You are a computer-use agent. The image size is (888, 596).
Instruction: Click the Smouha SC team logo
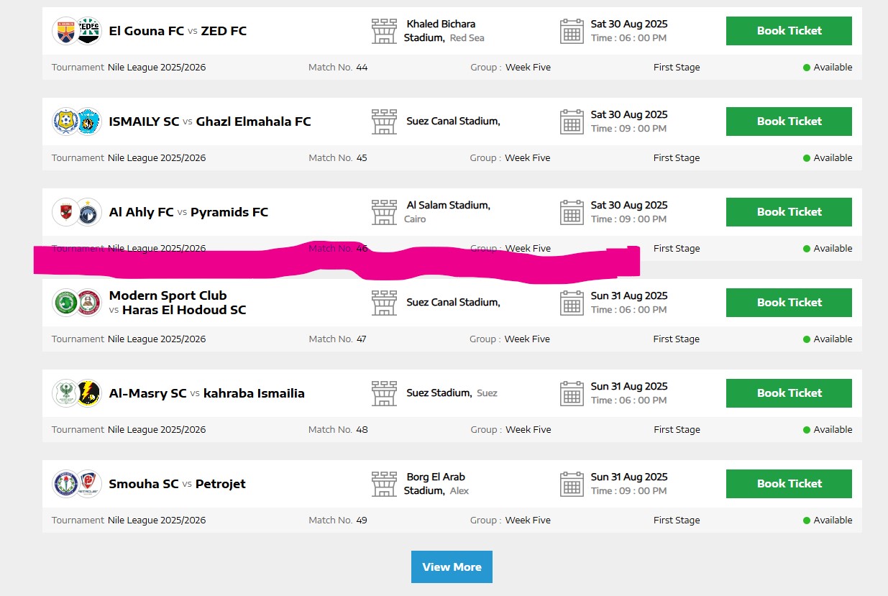click(x=65, y=484)
